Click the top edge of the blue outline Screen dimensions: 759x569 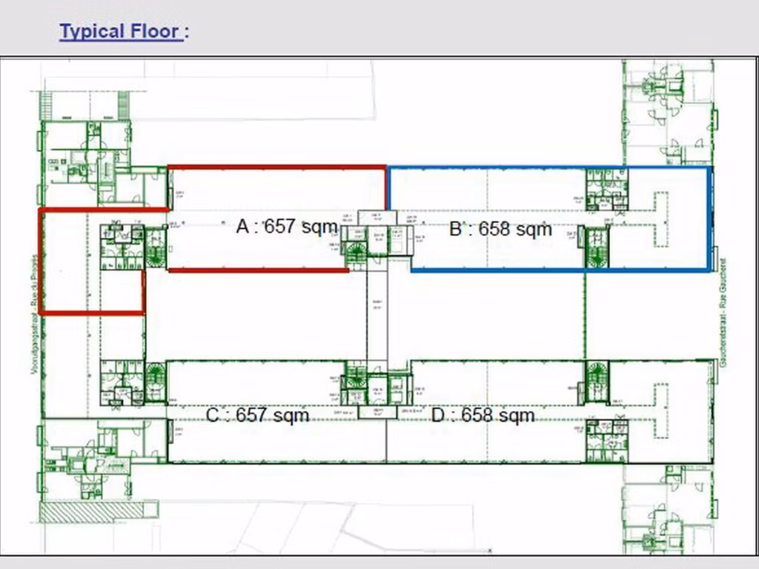pyautogui.click(x=548, y=167)
